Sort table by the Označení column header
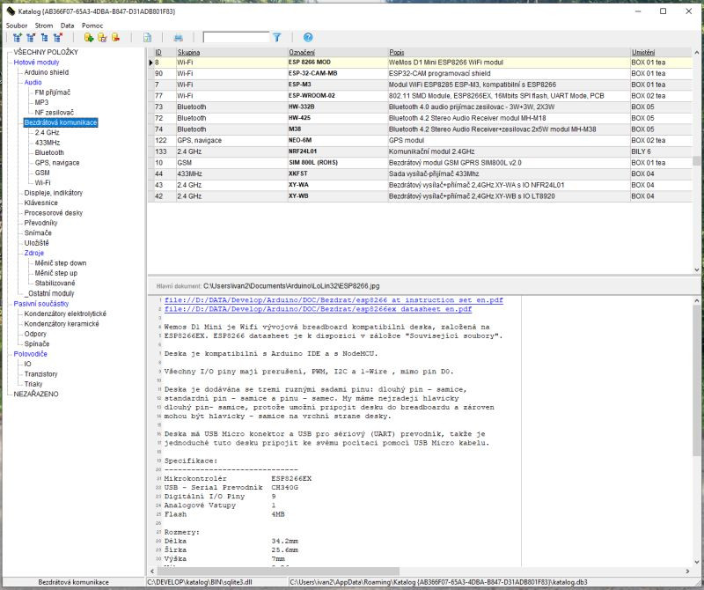Image resolution: width=704 pixels, height=590 pixels. (302, 53)
